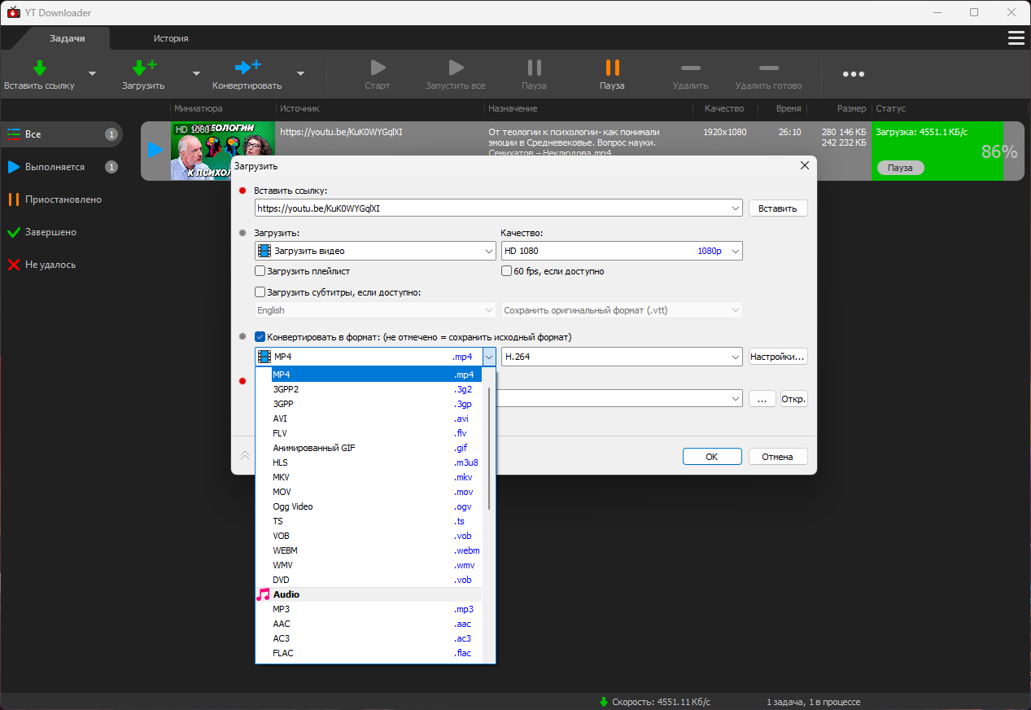Open the Загрузить toolbar dropdown arrow
The height and width of the screenshot is (710, 1031).
tap(196, 73)
